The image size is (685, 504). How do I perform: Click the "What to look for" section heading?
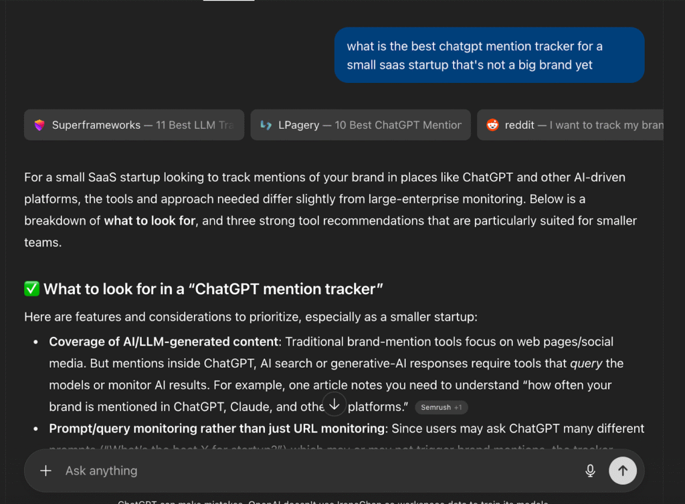tap(213, 289)
